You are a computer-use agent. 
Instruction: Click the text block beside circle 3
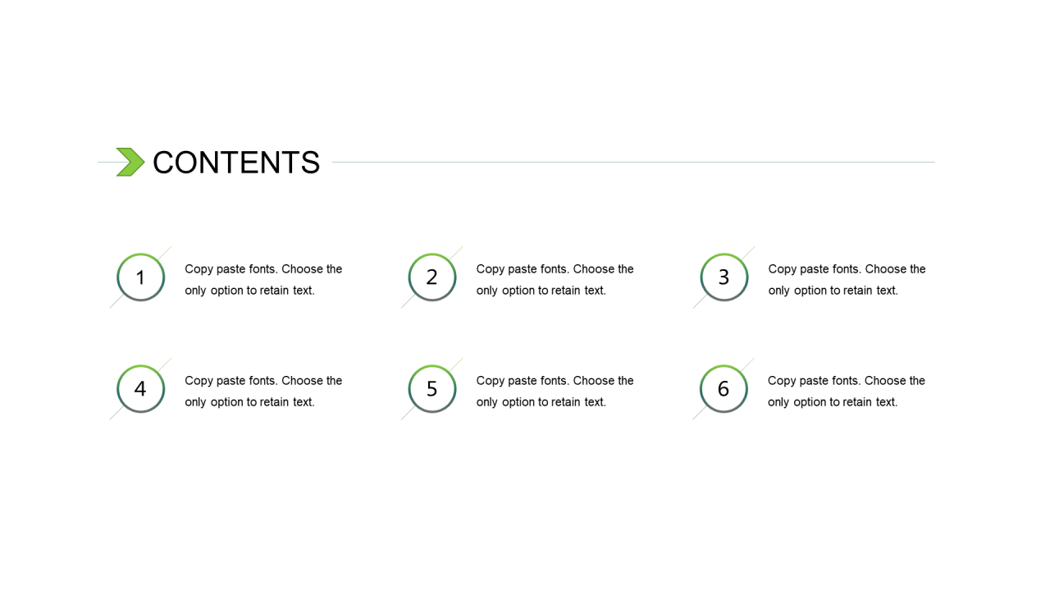[847, 280]
